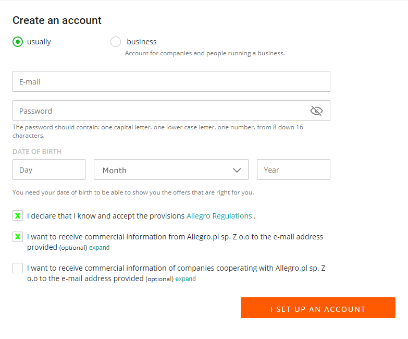Choose the "business" account radio button
Viewport: 408px width, 339px height.
(x=116, y=42)
